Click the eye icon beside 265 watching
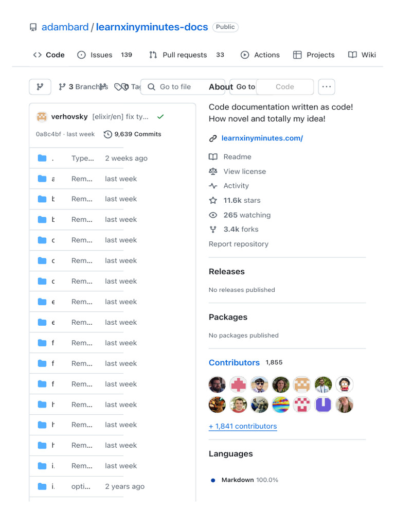395x527 pixels. (x=213, y=215)
